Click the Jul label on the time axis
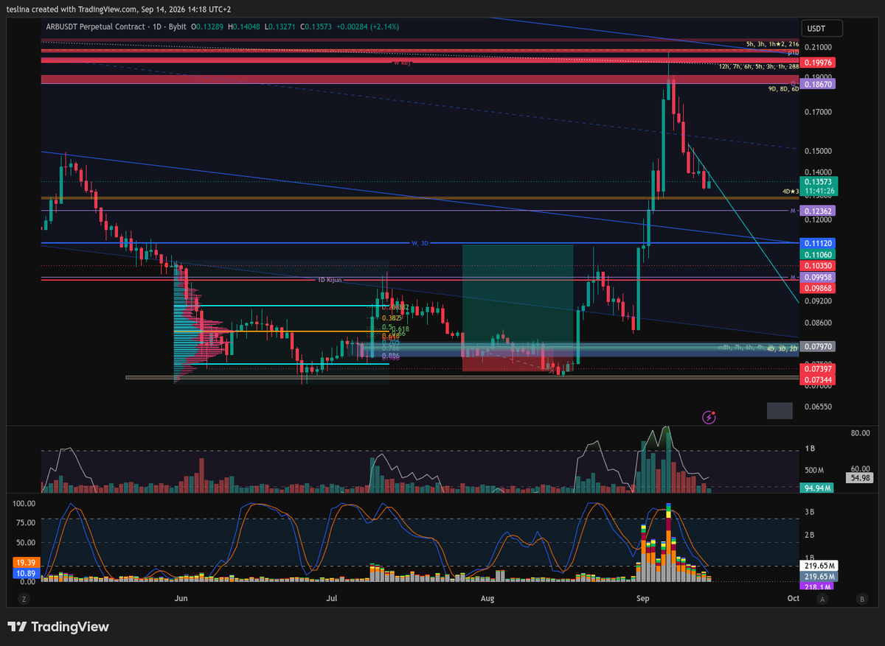The width and height of the screenshot is (885, 646). [x=333, y=599]
